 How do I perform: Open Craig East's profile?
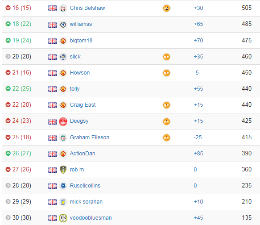[83, 105]
